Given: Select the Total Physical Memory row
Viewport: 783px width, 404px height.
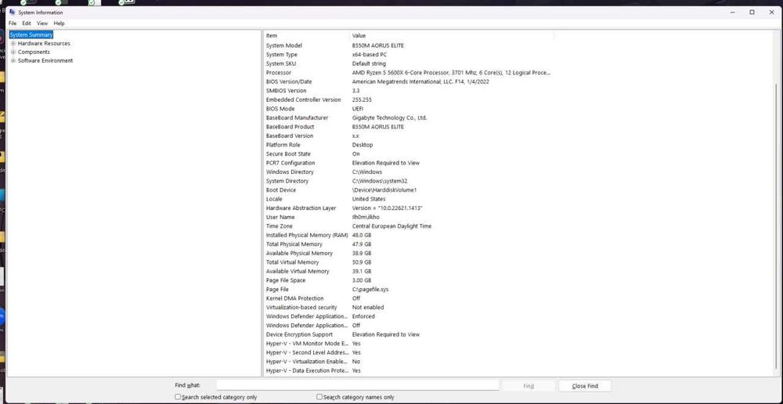Looking at the screenshot, I should (409, 243).
